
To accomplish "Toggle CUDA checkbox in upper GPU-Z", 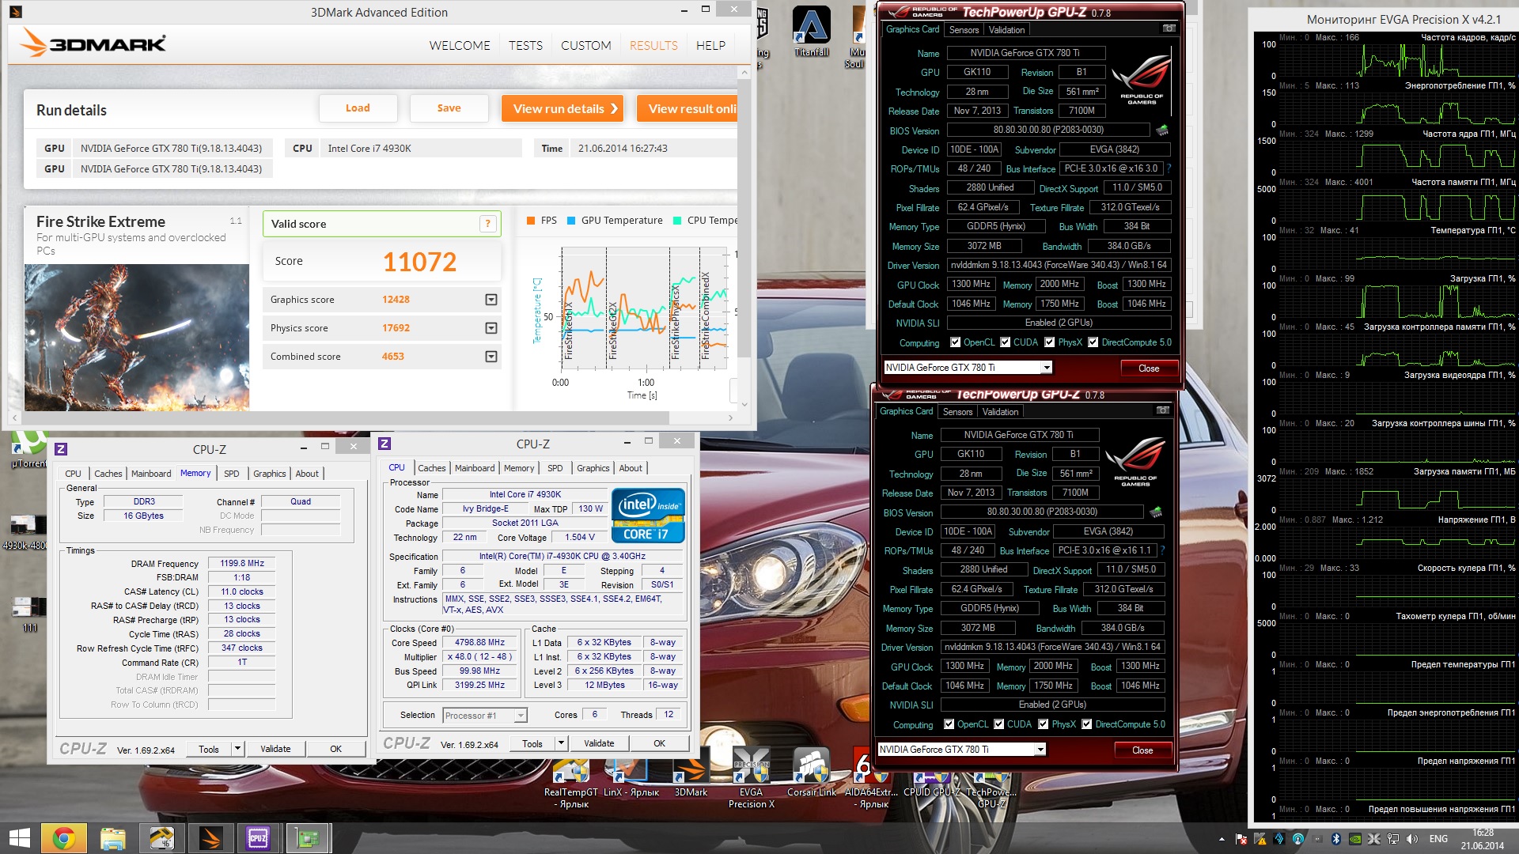I will click(1006, 342).
